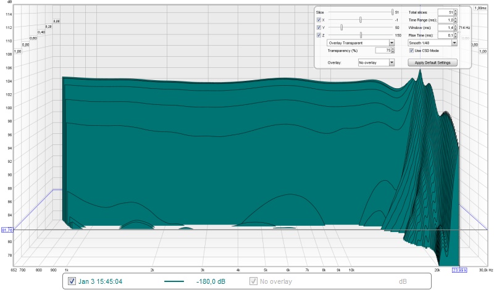494x290 pixels.
Task: Click the Slice slider handle
Action: pos(392,12)
